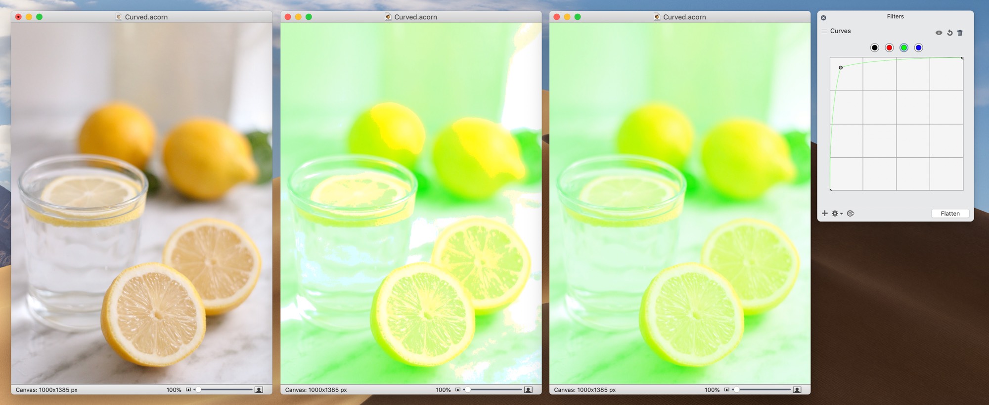Click zoom-out icon in original-photo window
The height and width of the screenshot is (405, 989).
[x=188, y=390]
